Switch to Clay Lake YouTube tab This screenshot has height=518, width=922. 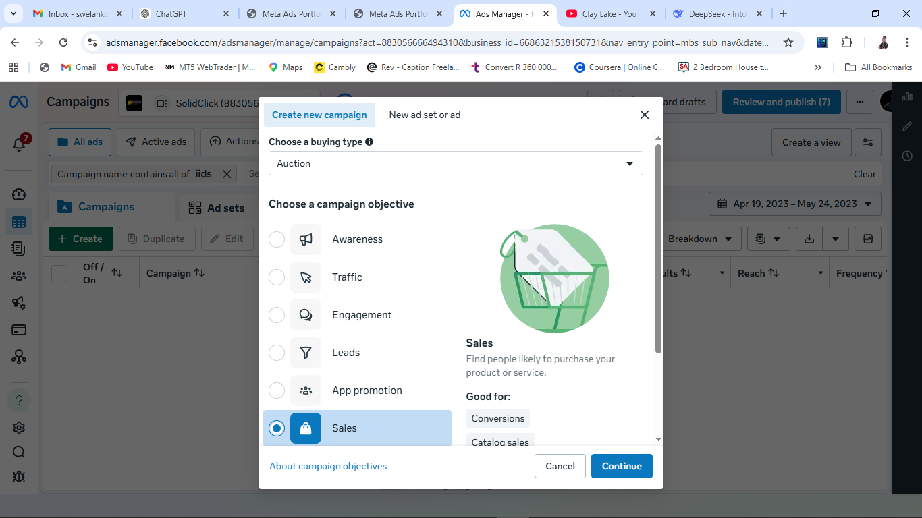tap(611, 13)
